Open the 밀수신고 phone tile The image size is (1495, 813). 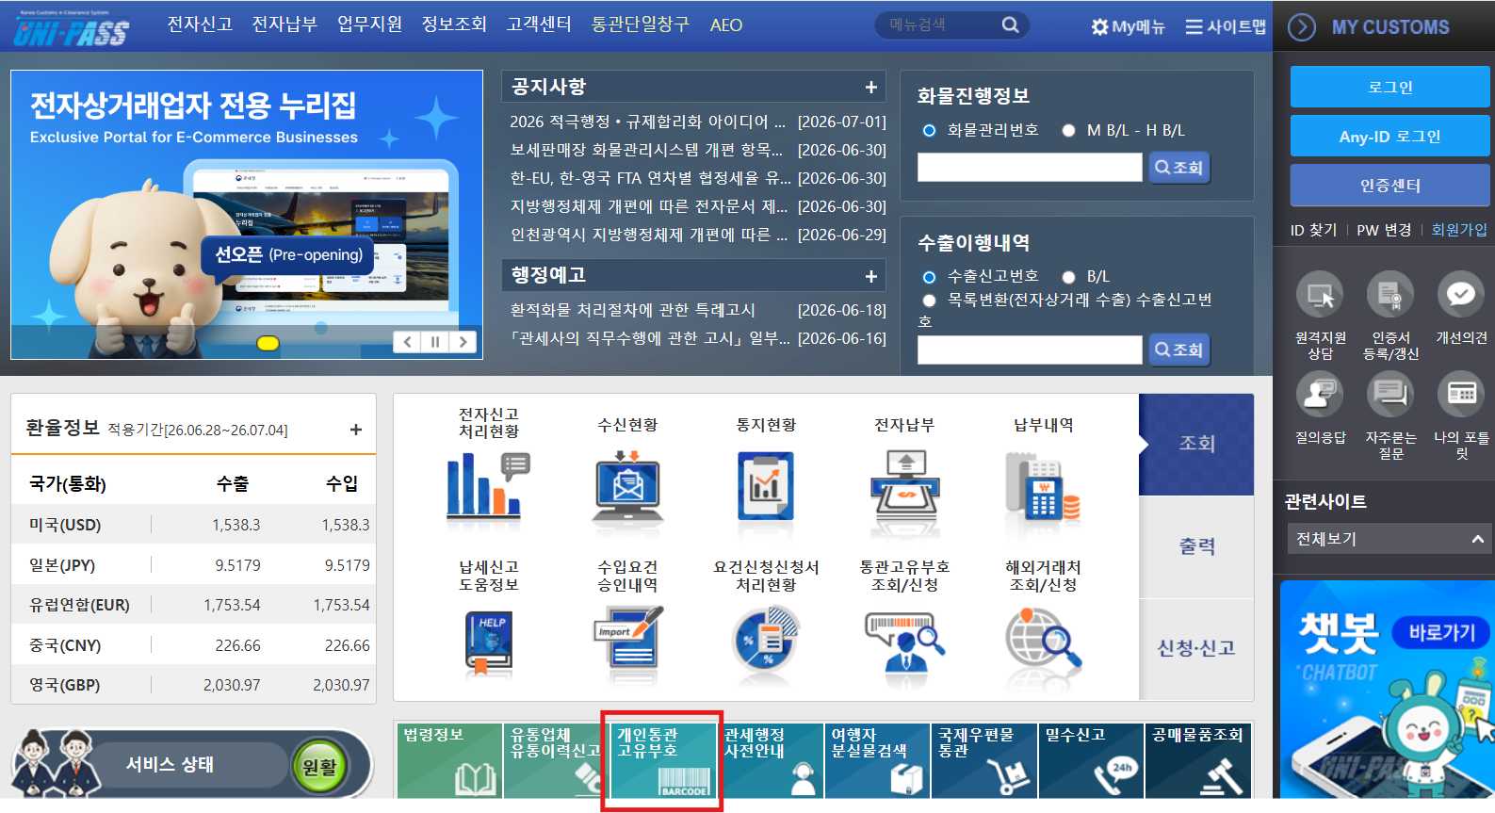coord(1091,760)
